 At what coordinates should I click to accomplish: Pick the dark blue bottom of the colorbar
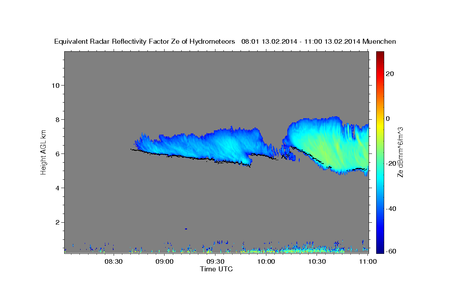[x=380, y=250]
